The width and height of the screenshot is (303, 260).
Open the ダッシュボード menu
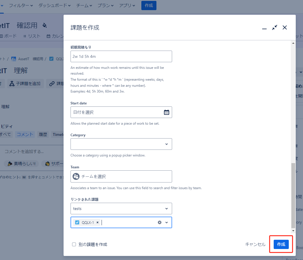pos(55,5)
